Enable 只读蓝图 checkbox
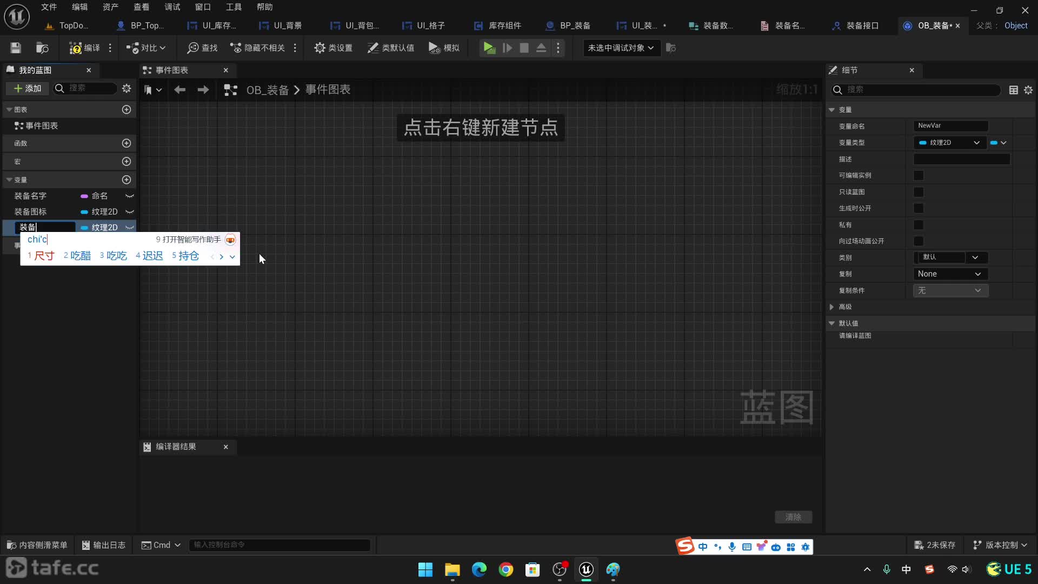Screen dimensions: 1038x584 919,192
